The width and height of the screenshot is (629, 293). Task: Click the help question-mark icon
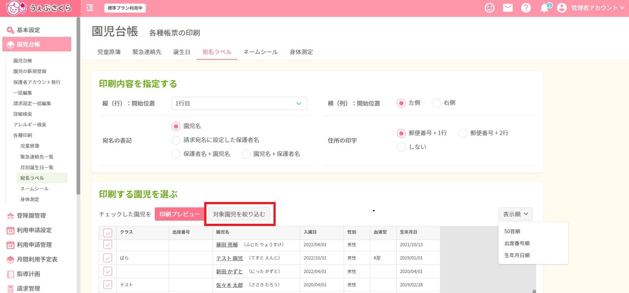[526, 8]
